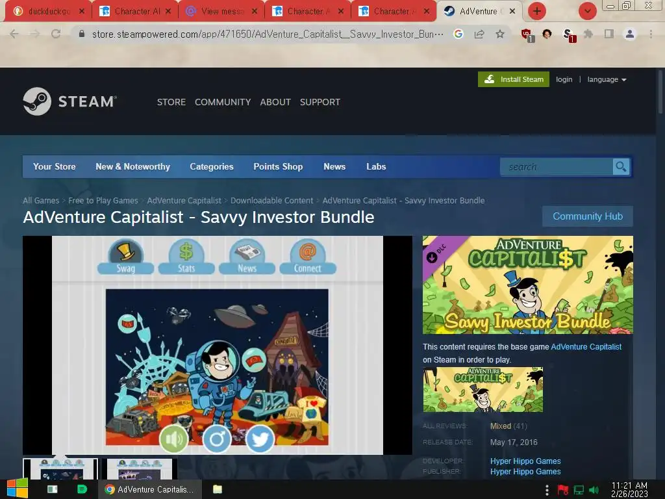
Task: Bookmark this page with the star icon
Action: click(500, 34)
